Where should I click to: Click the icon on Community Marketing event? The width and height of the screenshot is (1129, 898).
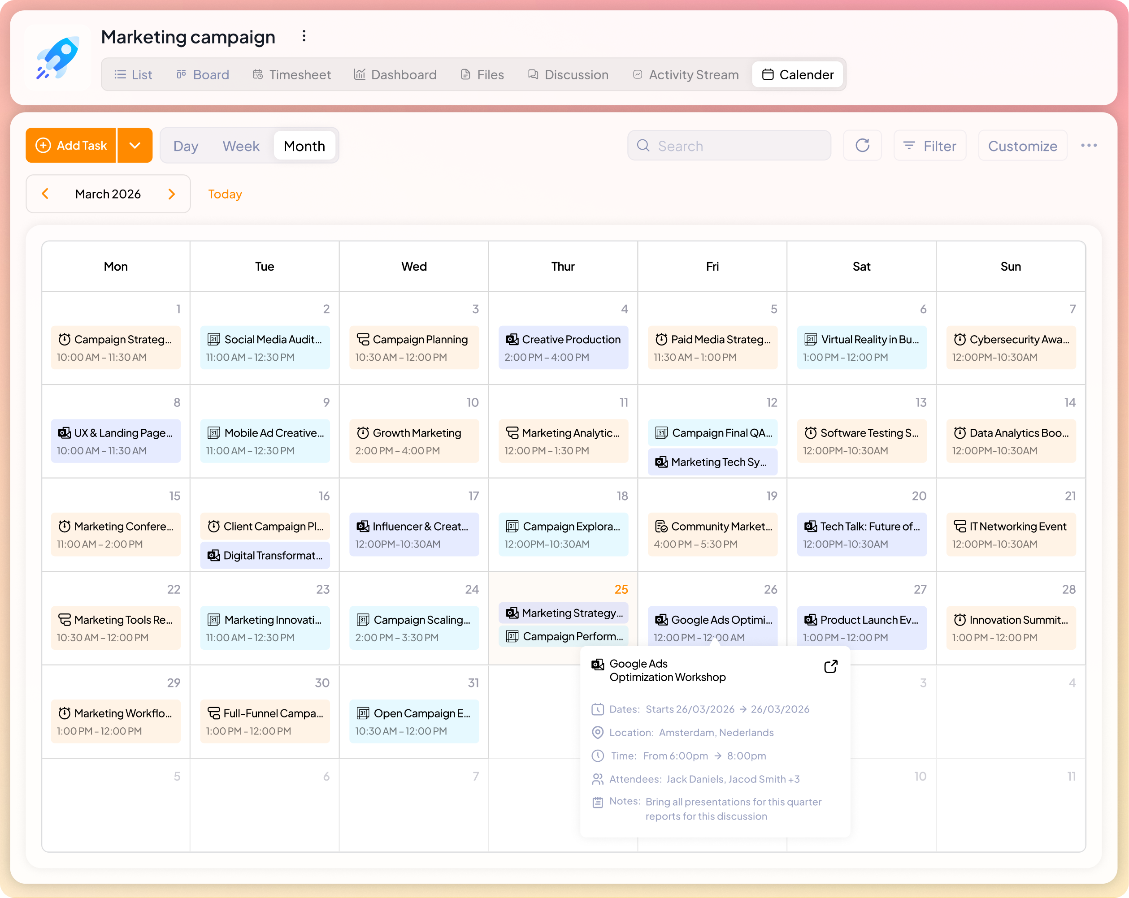661,526
